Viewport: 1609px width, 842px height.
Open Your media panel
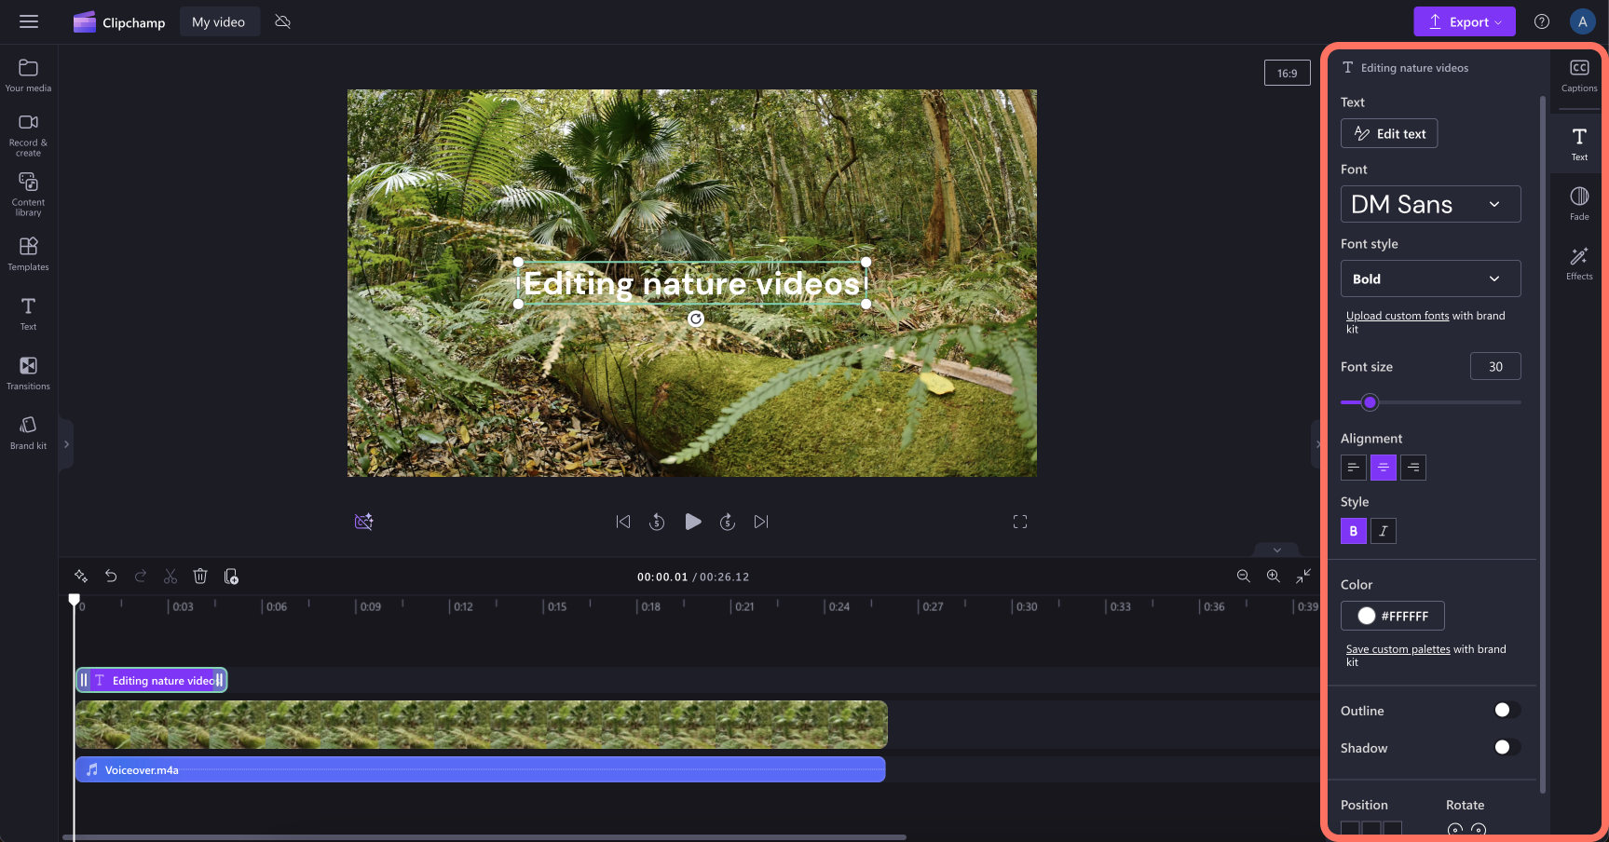pyautogui.click(x=28, y=75)
